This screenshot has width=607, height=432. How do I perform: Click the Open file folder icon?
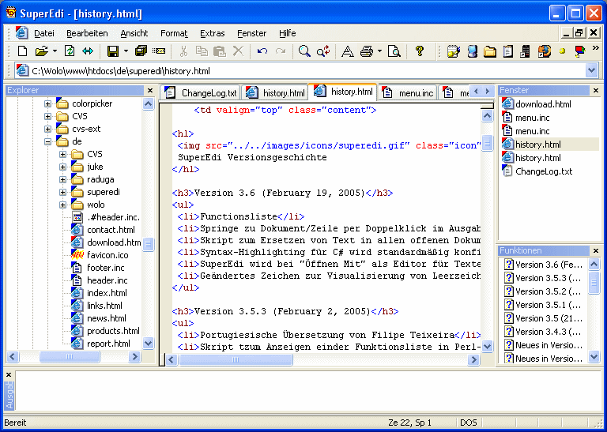41,51
